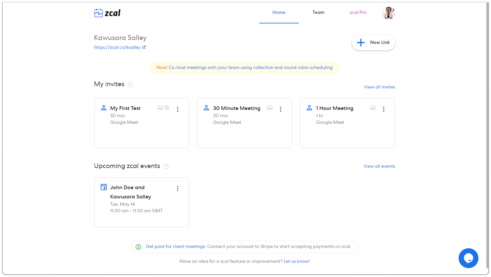Open options menu for 30 Minute Meeting
The image size is (491, 277).
pos(281,109)
